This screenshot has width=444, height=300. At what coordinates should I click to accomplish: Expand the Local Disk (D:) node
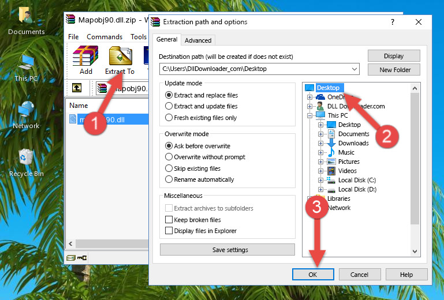click(x=320, y=190)
